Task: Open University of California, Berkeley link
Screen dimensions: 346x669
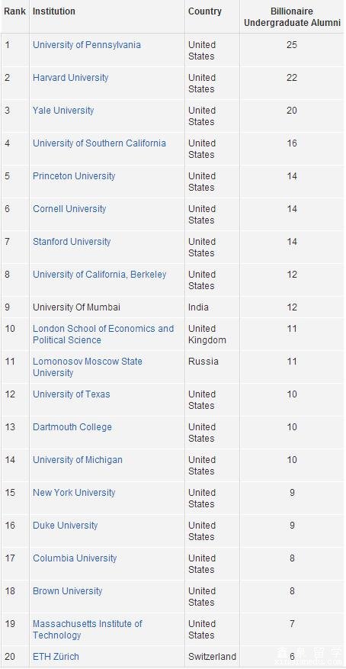Action: (x=99, y=275)
